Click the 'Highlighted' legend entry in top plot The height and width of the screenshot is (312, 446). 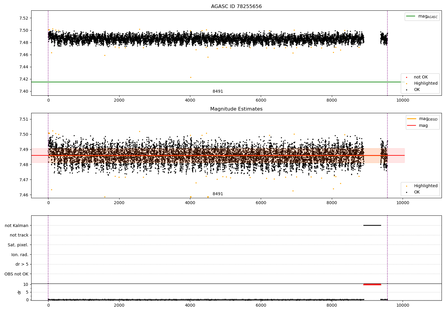(x=422, y=83)
